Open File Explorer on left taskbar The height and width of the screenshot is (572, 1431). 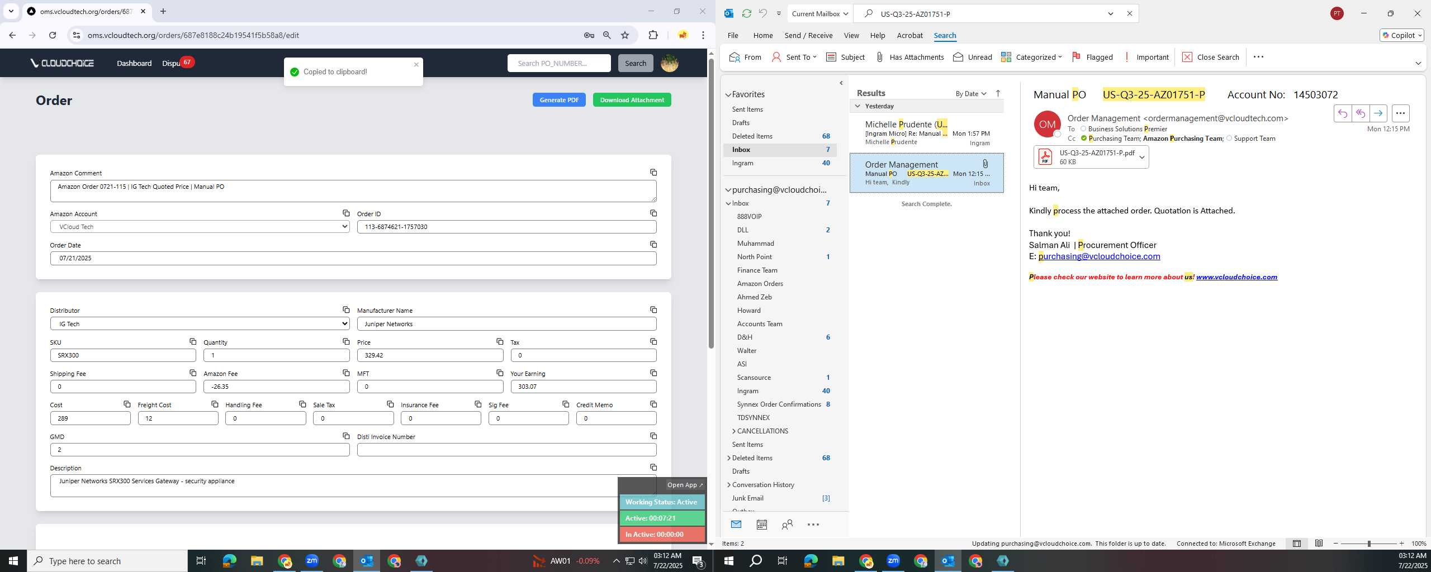pos(257,561)
